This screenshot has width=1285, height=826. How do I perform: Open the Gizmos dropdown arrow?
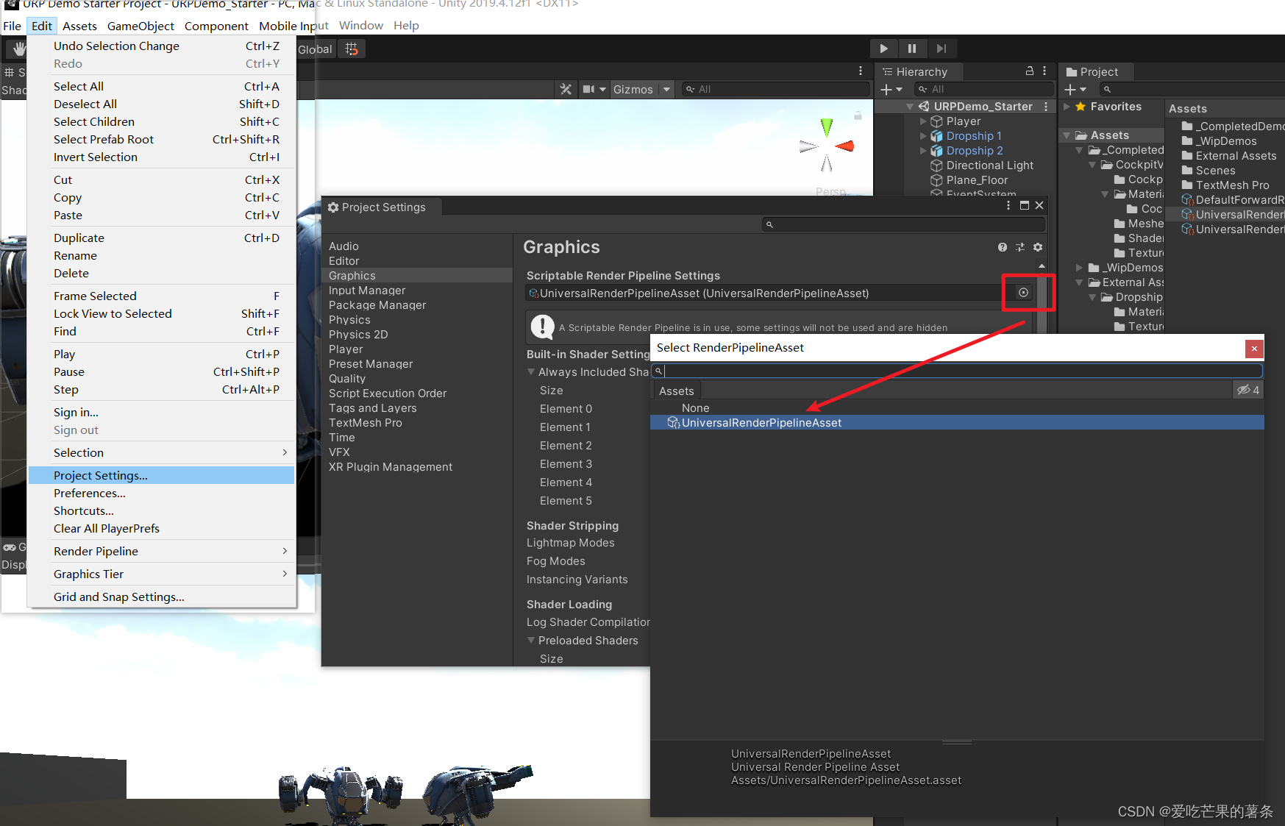666,89
